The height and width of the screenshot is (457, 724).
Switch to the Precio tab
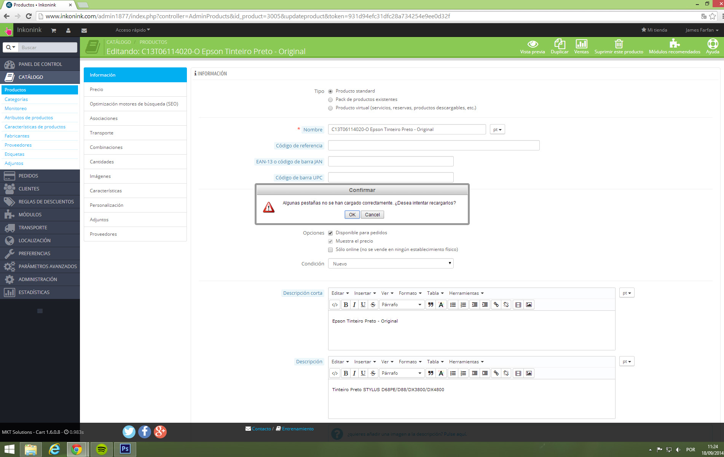[x=135, y=89]
